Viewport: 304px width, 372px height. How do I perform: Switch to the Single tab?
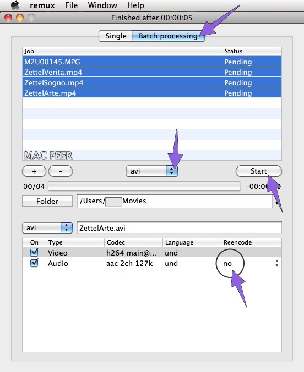coord(116,36)
